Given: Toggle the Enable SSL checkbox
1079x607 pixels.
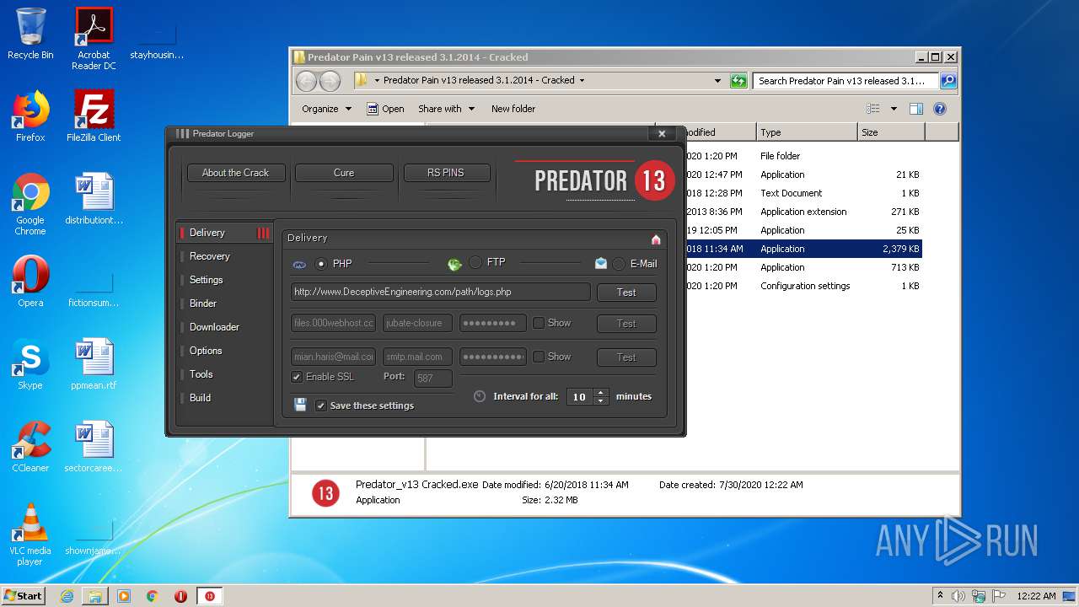Looking at the screenshot, I should click(x=297, y=377).
